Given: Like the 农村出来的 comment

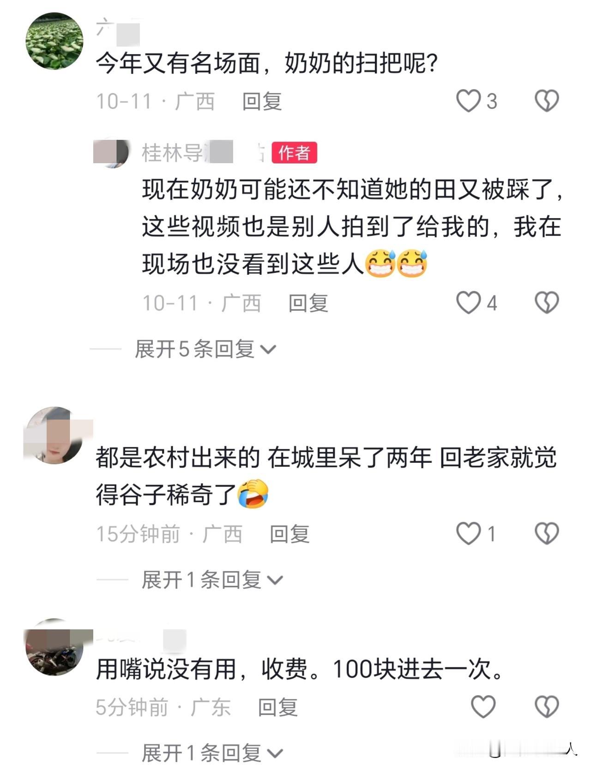Looking at the screenshot, I should 469,533.
